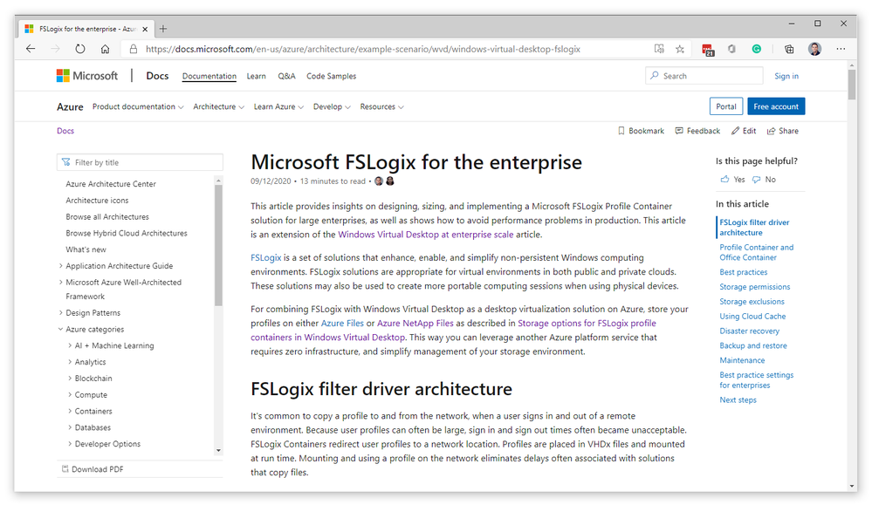Expand the Blockchain category
Image resolution: width=872 pixels, height=505 pixels.
click(70, 379)
